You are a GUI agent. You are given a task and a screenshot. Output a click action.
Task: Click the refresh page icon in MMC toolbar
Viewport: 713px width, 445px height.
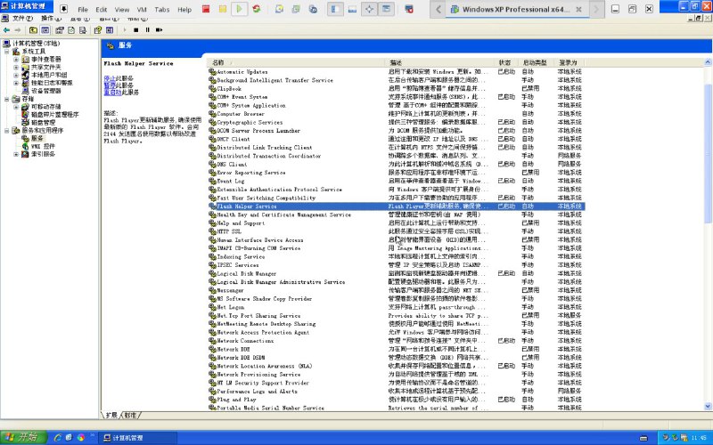coord(71,30)
